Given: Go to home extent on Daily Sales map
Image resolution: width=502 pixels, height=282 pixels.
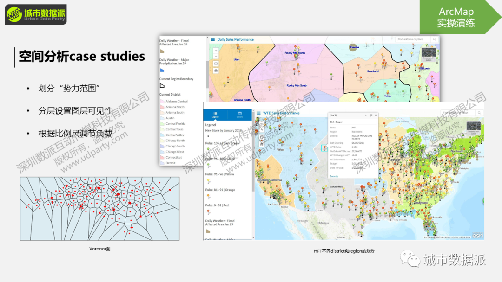Looking at the screenshot, I should [216, 70].
